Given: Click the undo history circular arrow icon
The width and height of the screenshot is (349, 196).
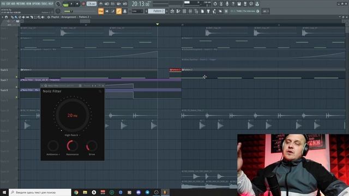Looking at the screenshot, I should coord(215,4).
